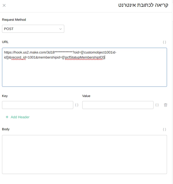Click inside the URL text area
Image resolution: width=173 pixels, height=184 pixels.
[84, 72]
